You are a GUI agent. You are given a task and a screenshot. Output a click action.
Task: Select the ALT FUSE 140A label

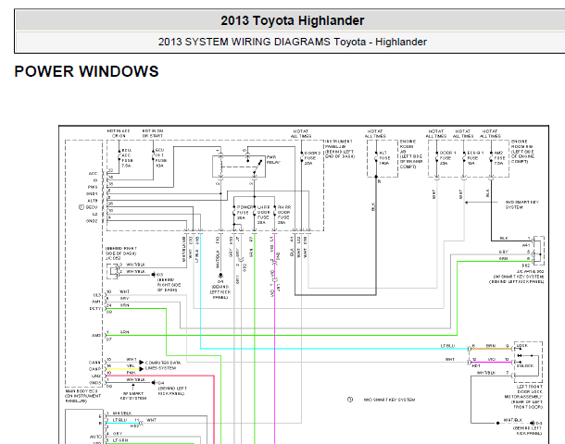tap(384, 158)
